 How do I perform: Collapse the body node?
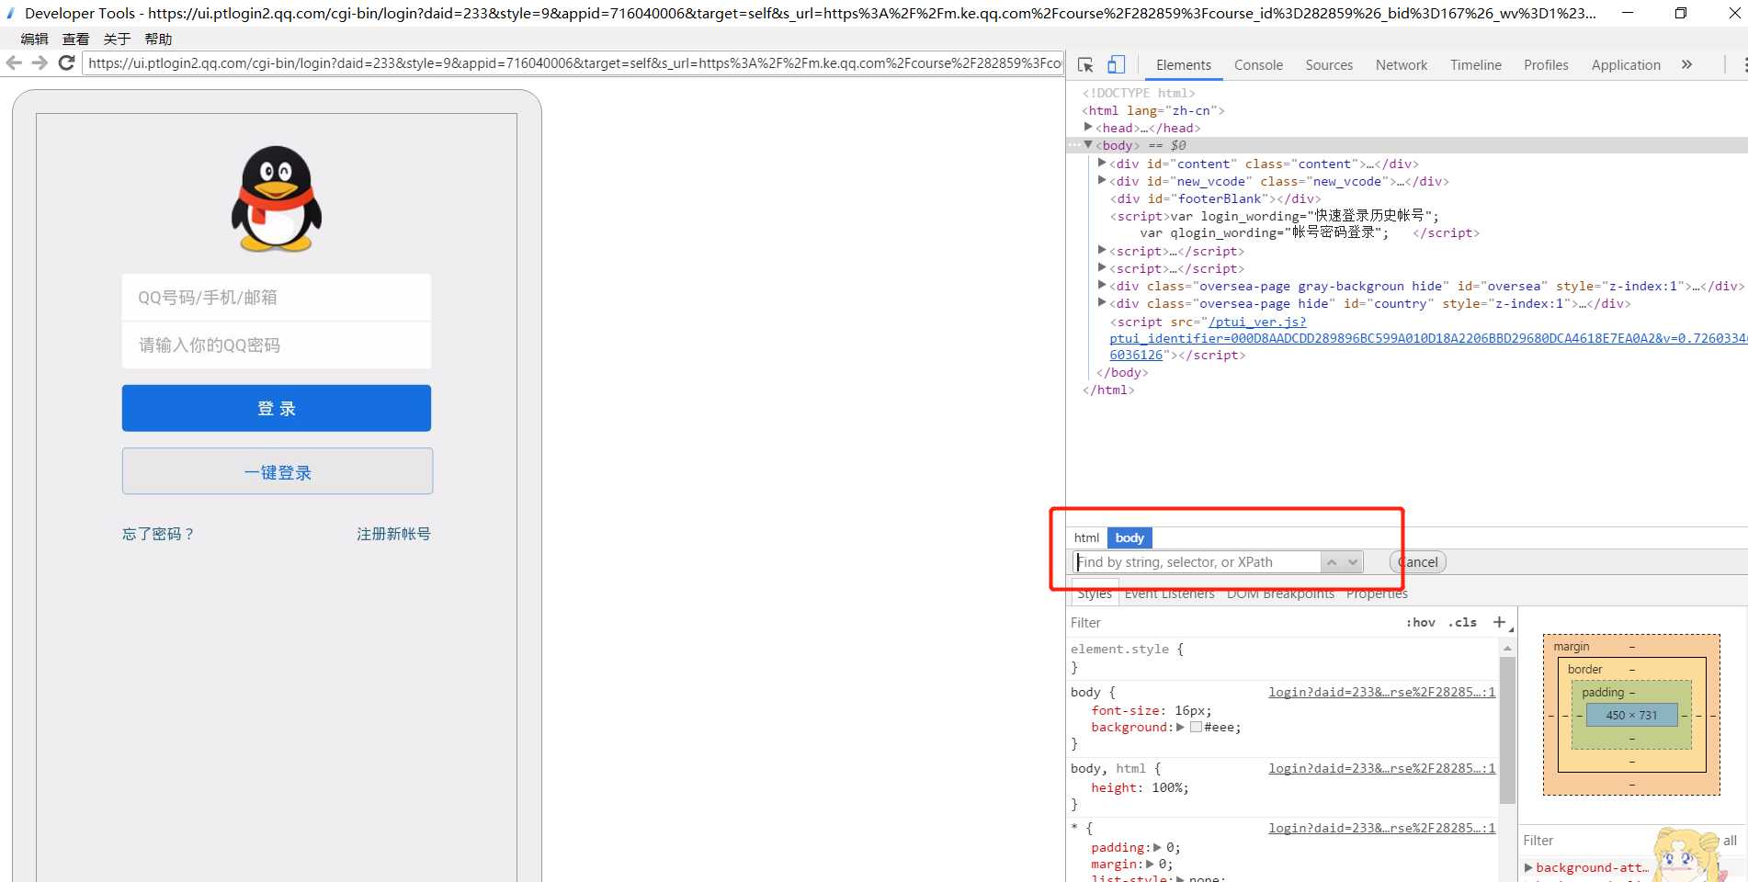pos(1088,145)
